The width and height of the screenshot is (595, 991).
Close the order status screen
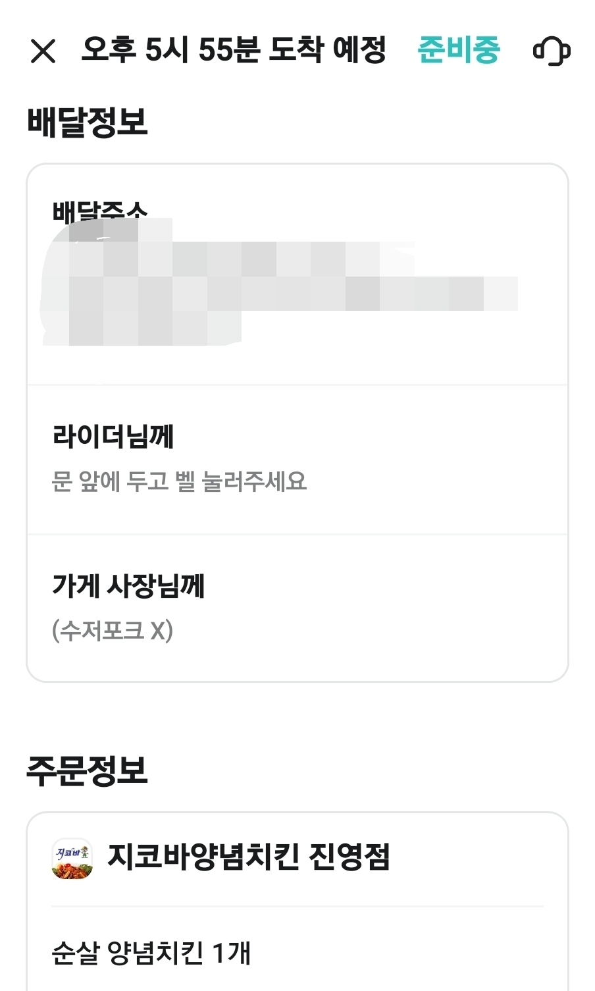pyautogui.click(x=43, y=51)
